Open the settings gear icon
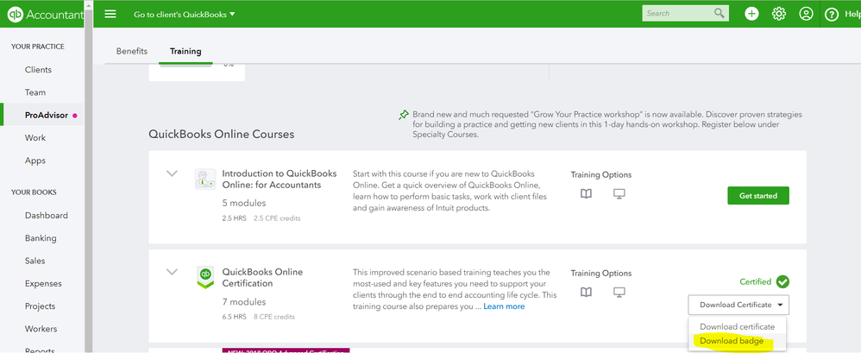The image size is (861, 353). click(779, 14)
